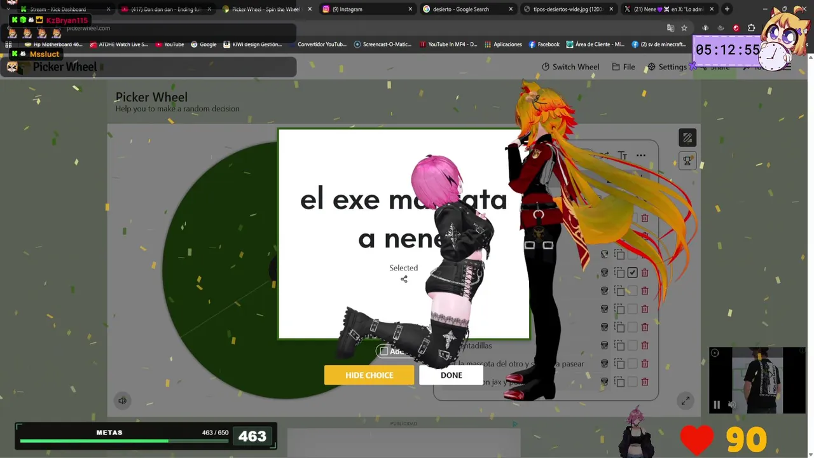Open the KIWI design Gestión bookmark
Image resolution: width=814 pixels, height=458 pixels.
coord(252,45)
